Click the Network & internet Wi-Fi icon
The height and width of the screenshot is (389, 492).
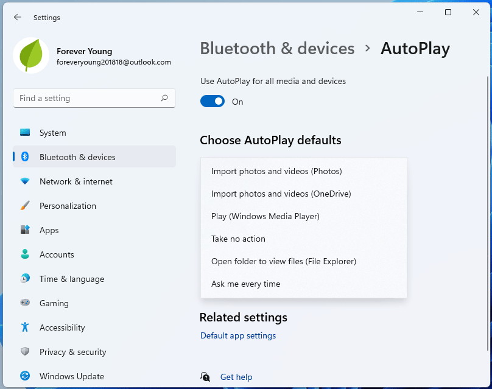pos(25,181)
